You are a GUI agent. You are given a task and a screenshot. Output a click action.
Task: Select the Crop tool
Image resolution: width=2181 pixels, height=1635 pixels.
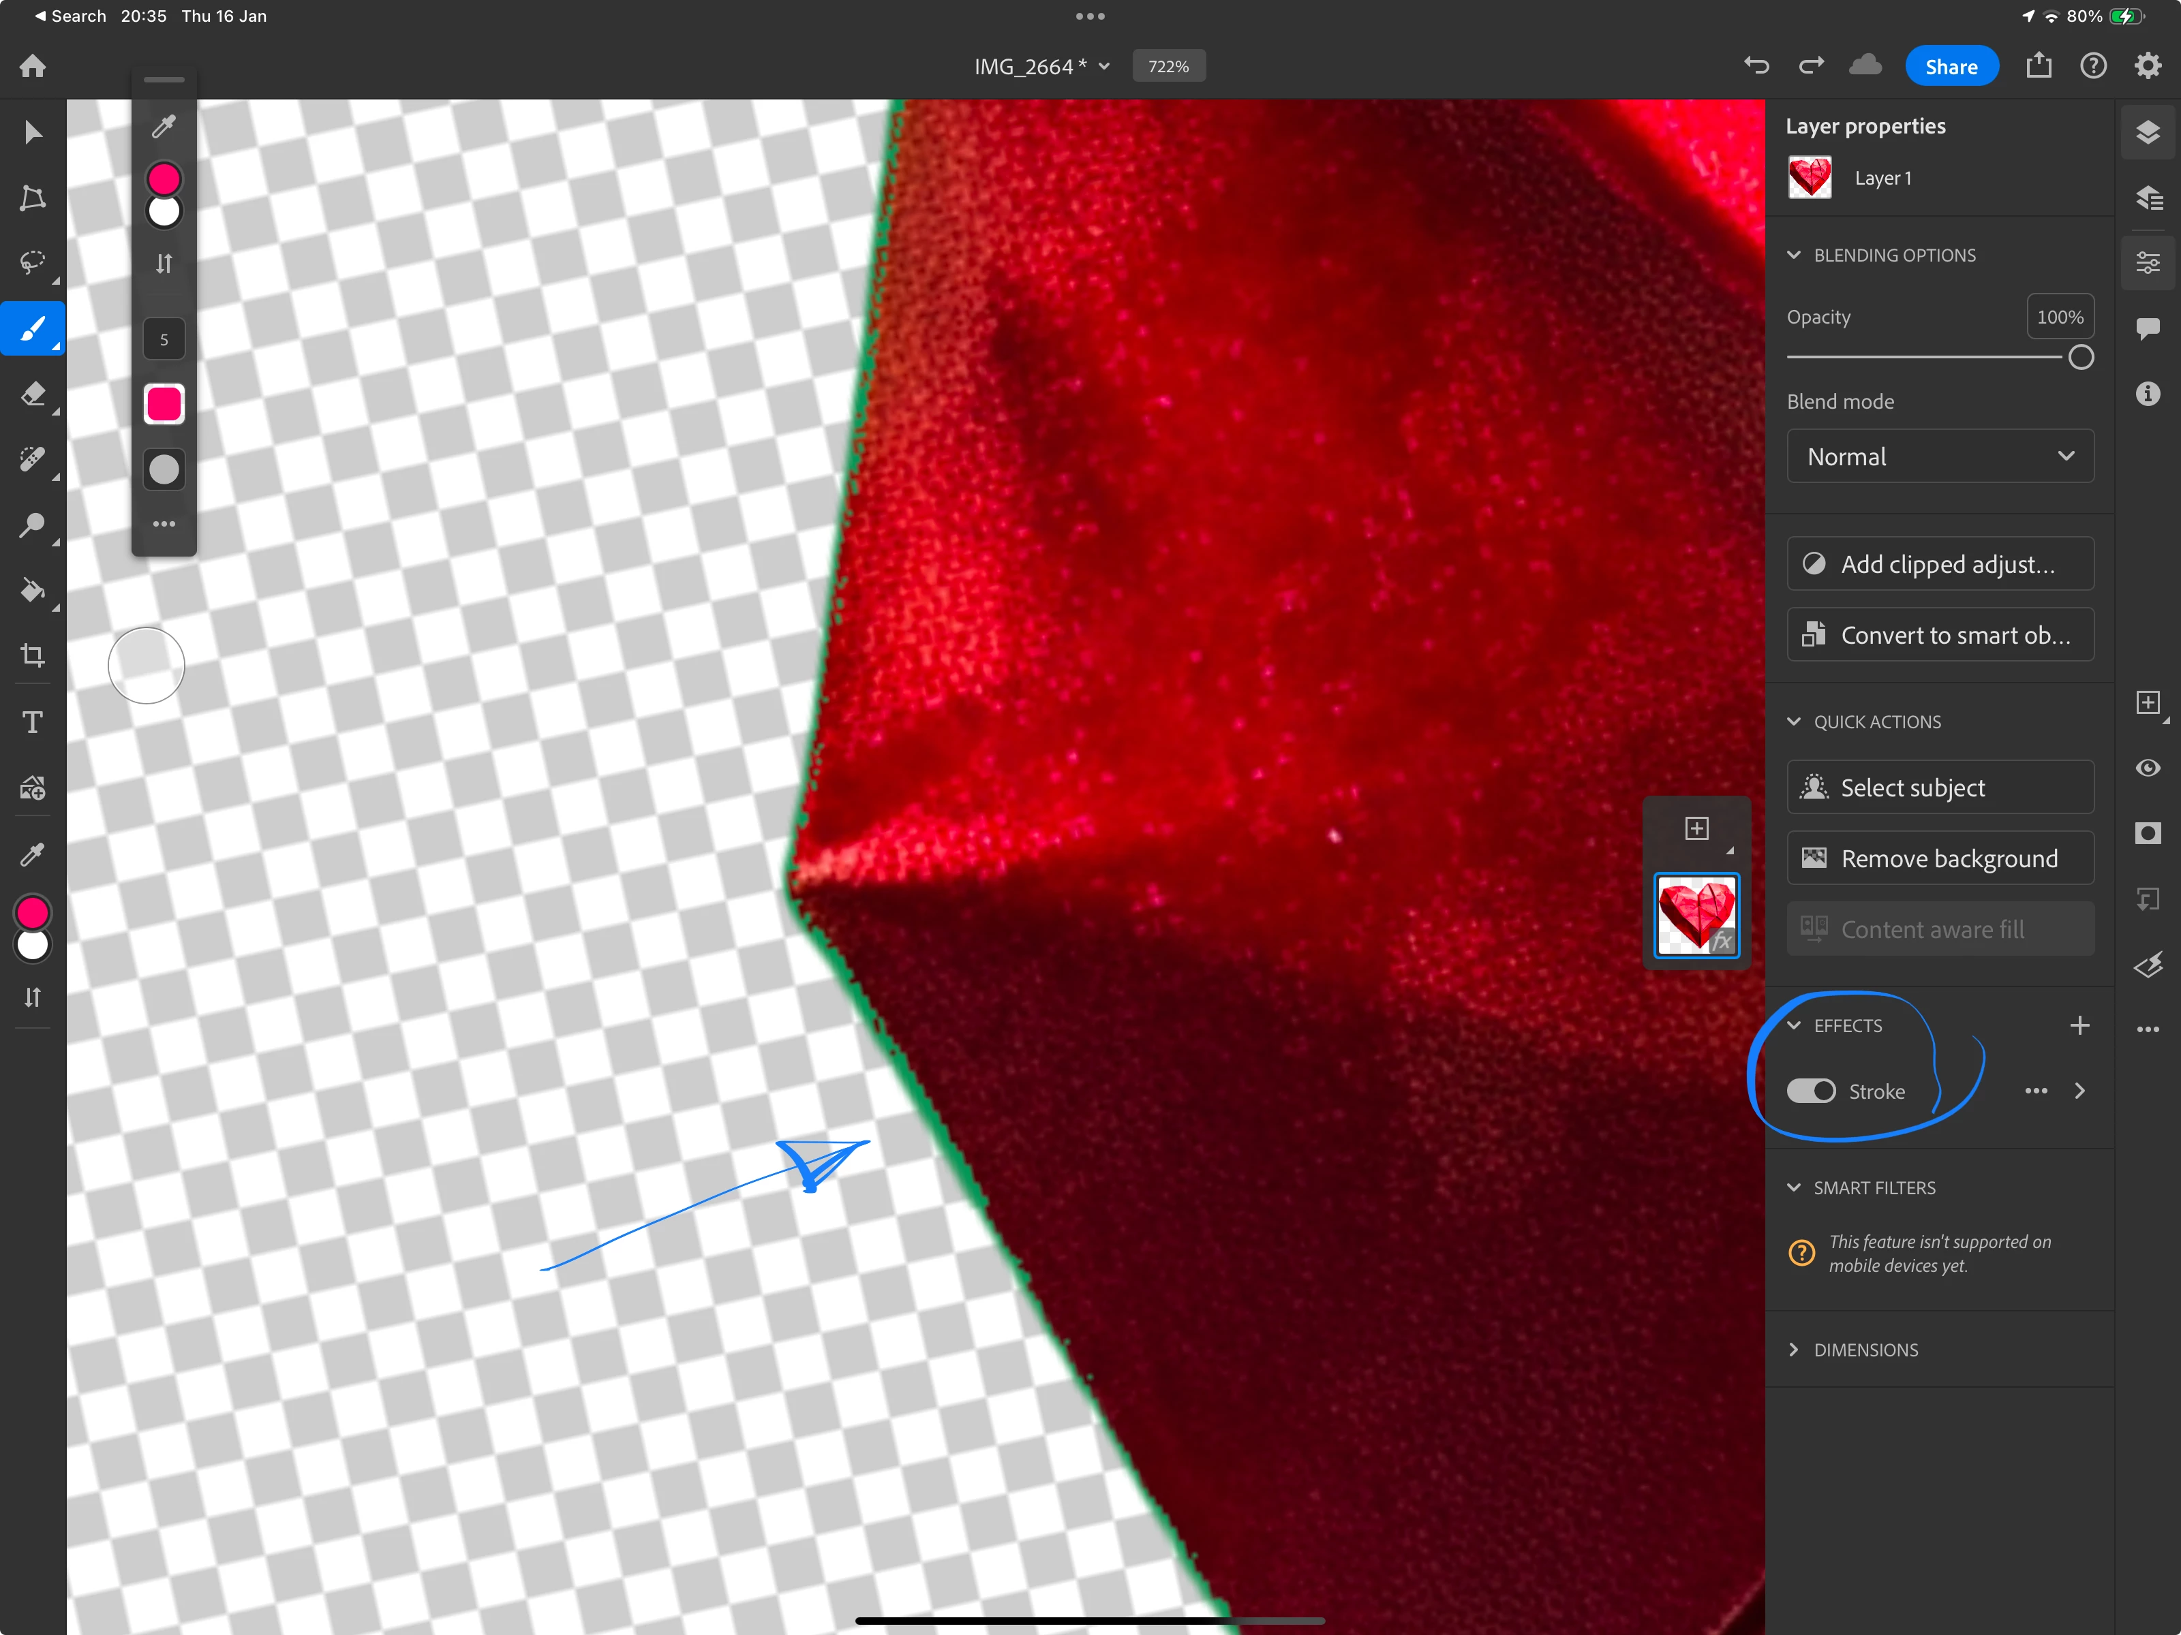tap(33, 655)
